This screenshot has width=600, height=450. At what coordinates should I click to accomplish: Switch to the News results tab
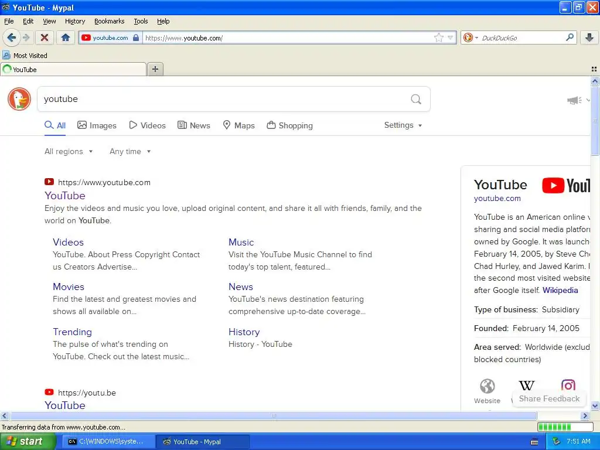[193, 125]
